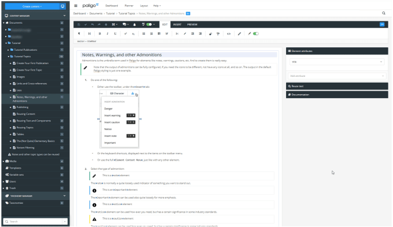Click the undo arrow icon
This screenshot has height=227, width=393.
(x=92, y=25)
